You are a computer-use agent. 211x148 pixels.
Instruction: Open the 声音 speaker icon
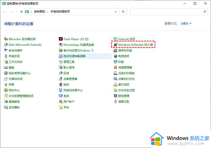click(6, 85)
